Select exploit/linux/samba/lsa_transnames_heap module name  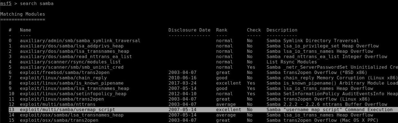[74, 88]
